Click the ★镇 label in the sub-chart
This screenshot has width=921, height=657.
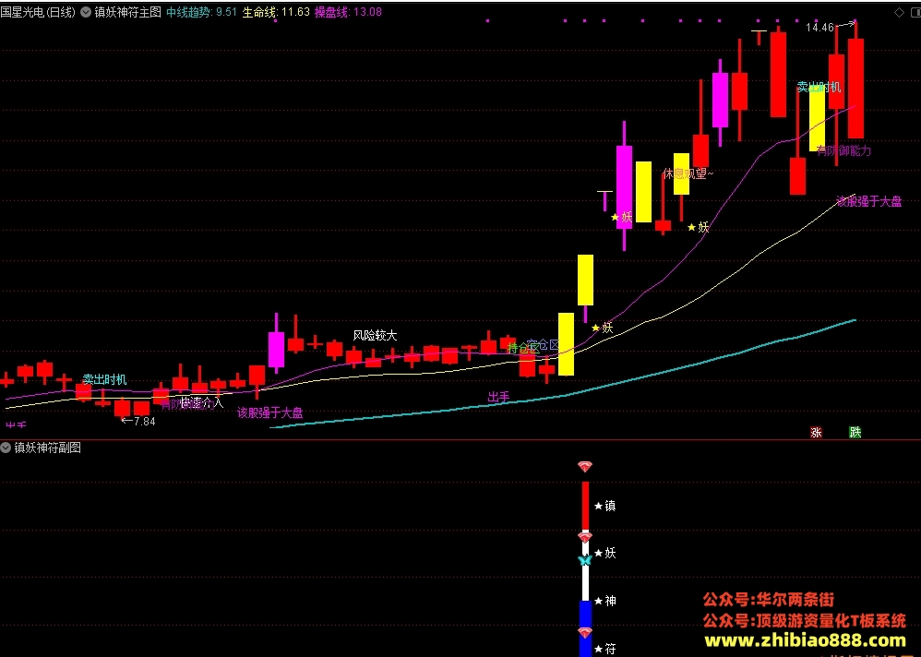(605, 506)
